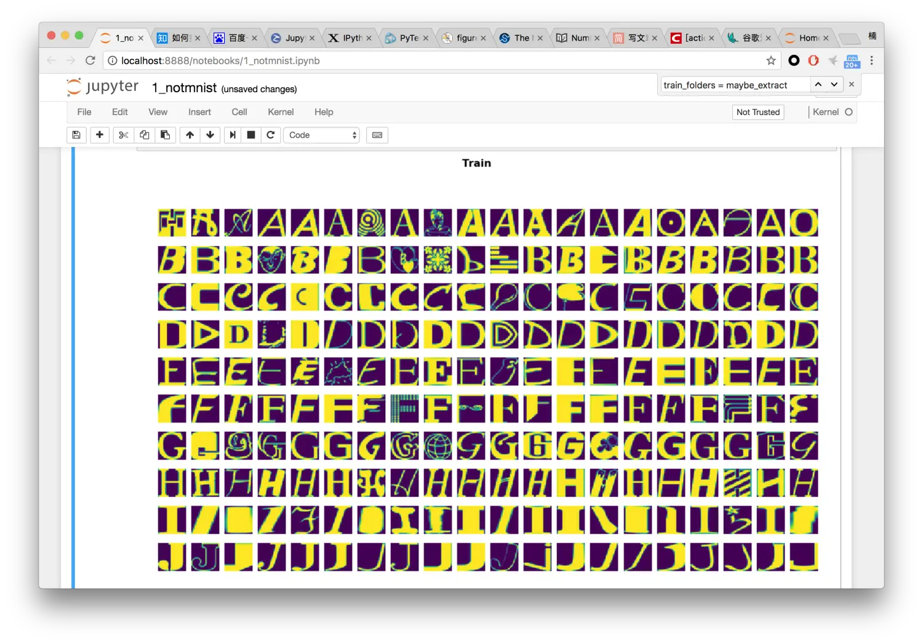Find previous match up arrow

(x=818, y=84)
